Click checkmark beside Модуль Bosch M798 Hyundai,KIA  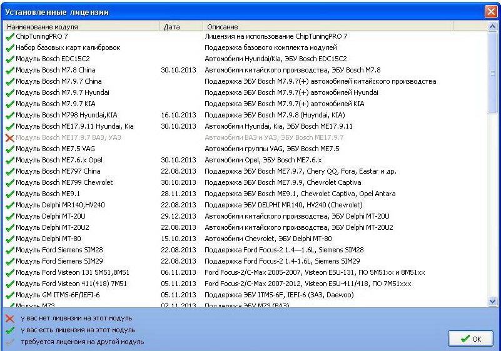point(10,116)
